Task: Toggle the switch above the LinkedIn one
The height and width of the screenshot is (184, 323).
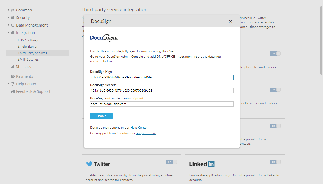Action: [x=275, y=126]
